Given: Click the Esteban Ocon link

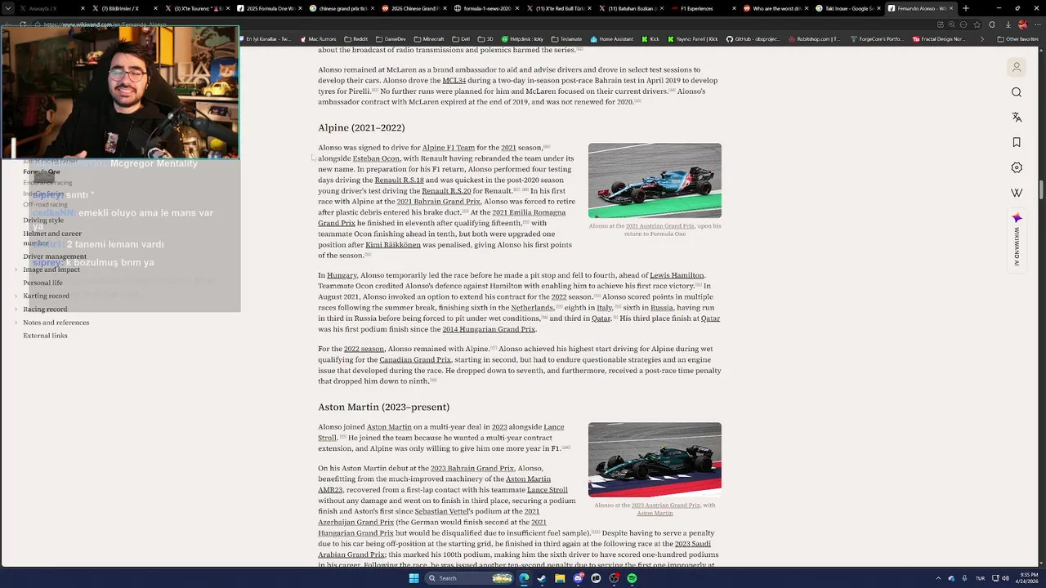Looking at the screenshot, I should coord(376,158).
